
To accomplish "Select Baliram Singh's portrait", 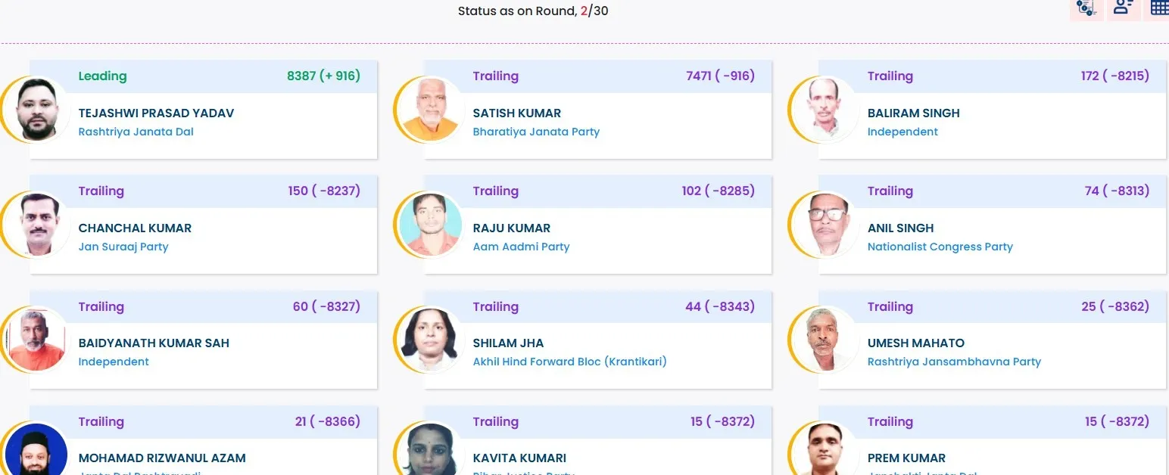I will click(825, 110).
